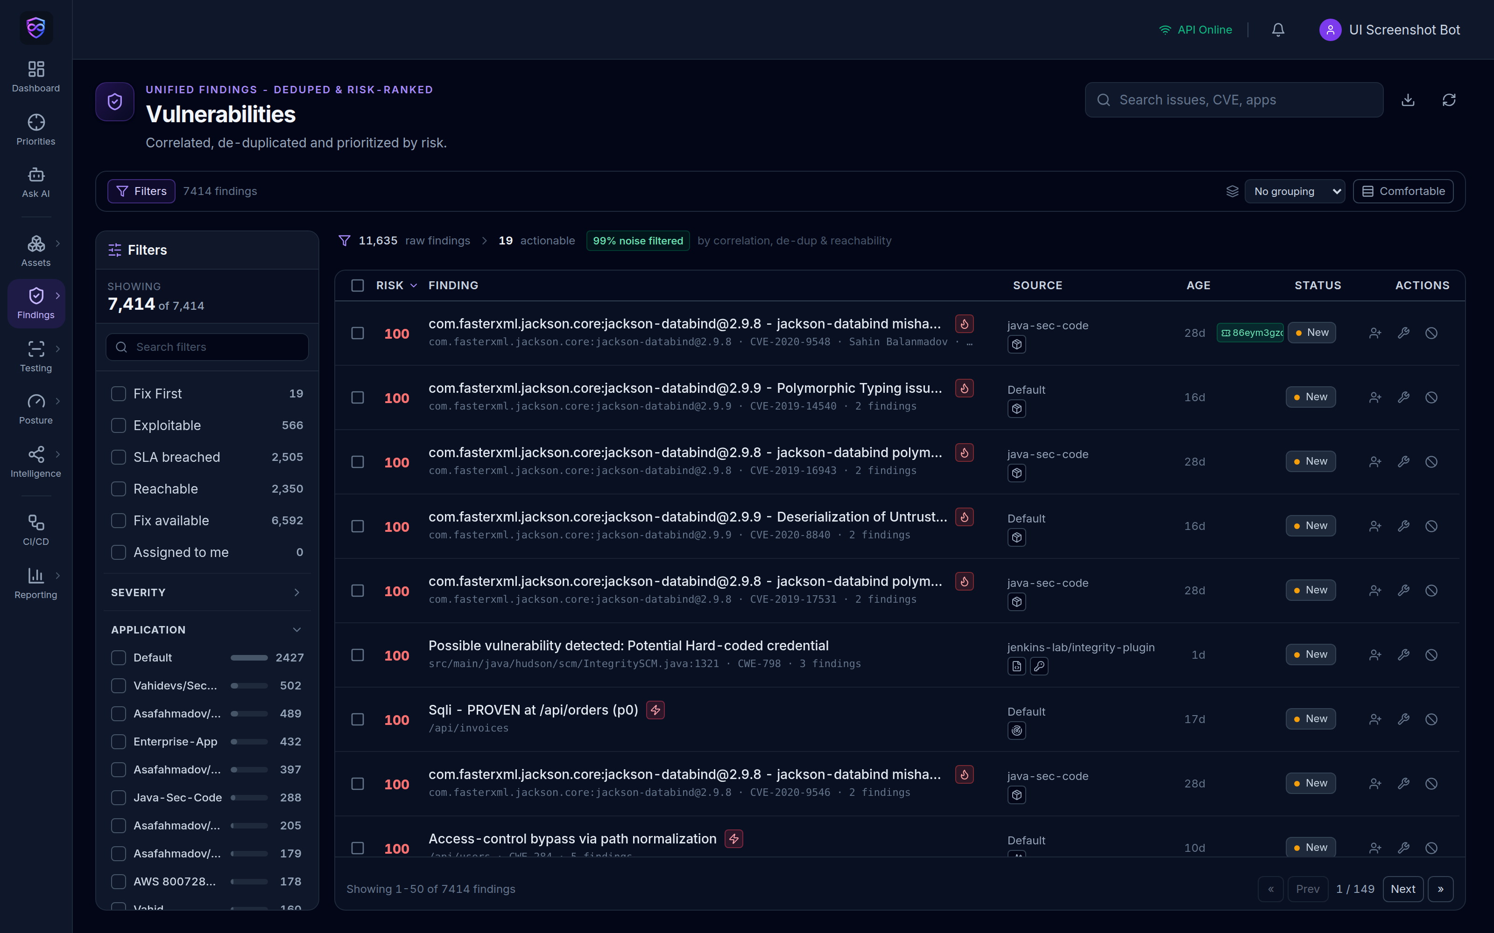
Task: Tick the SLA breached filter checkbox
Action: [x=119, y=457]
